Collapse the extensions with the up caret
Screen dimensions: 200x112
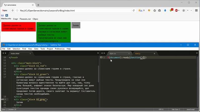coord(191,11)
